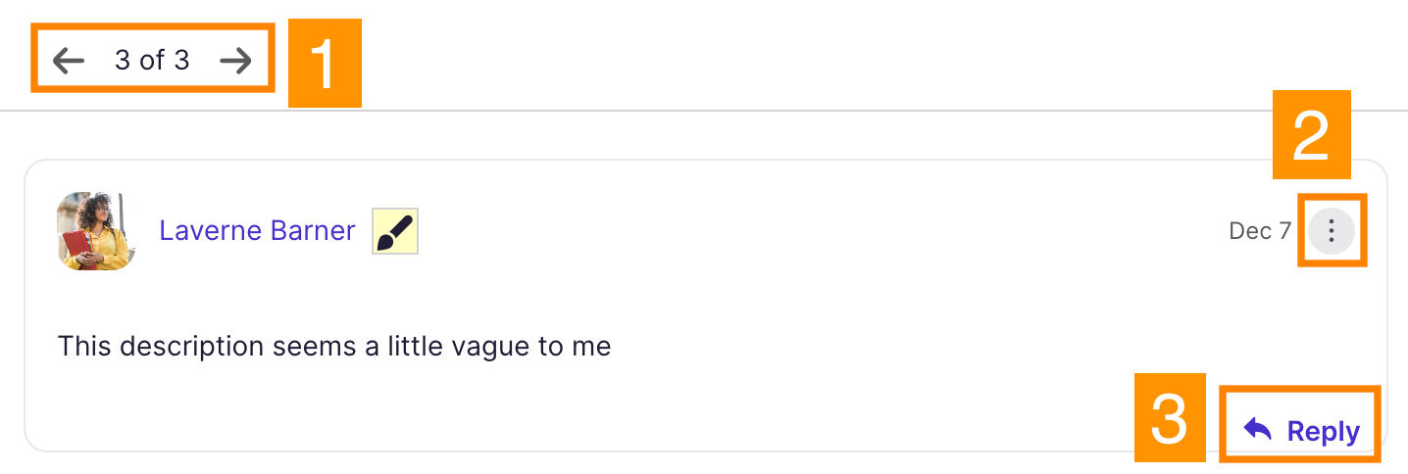Click the orange annotation marker number 3
The height and width of the screenshot is (474, 1408).
[x=1169, y=417]
